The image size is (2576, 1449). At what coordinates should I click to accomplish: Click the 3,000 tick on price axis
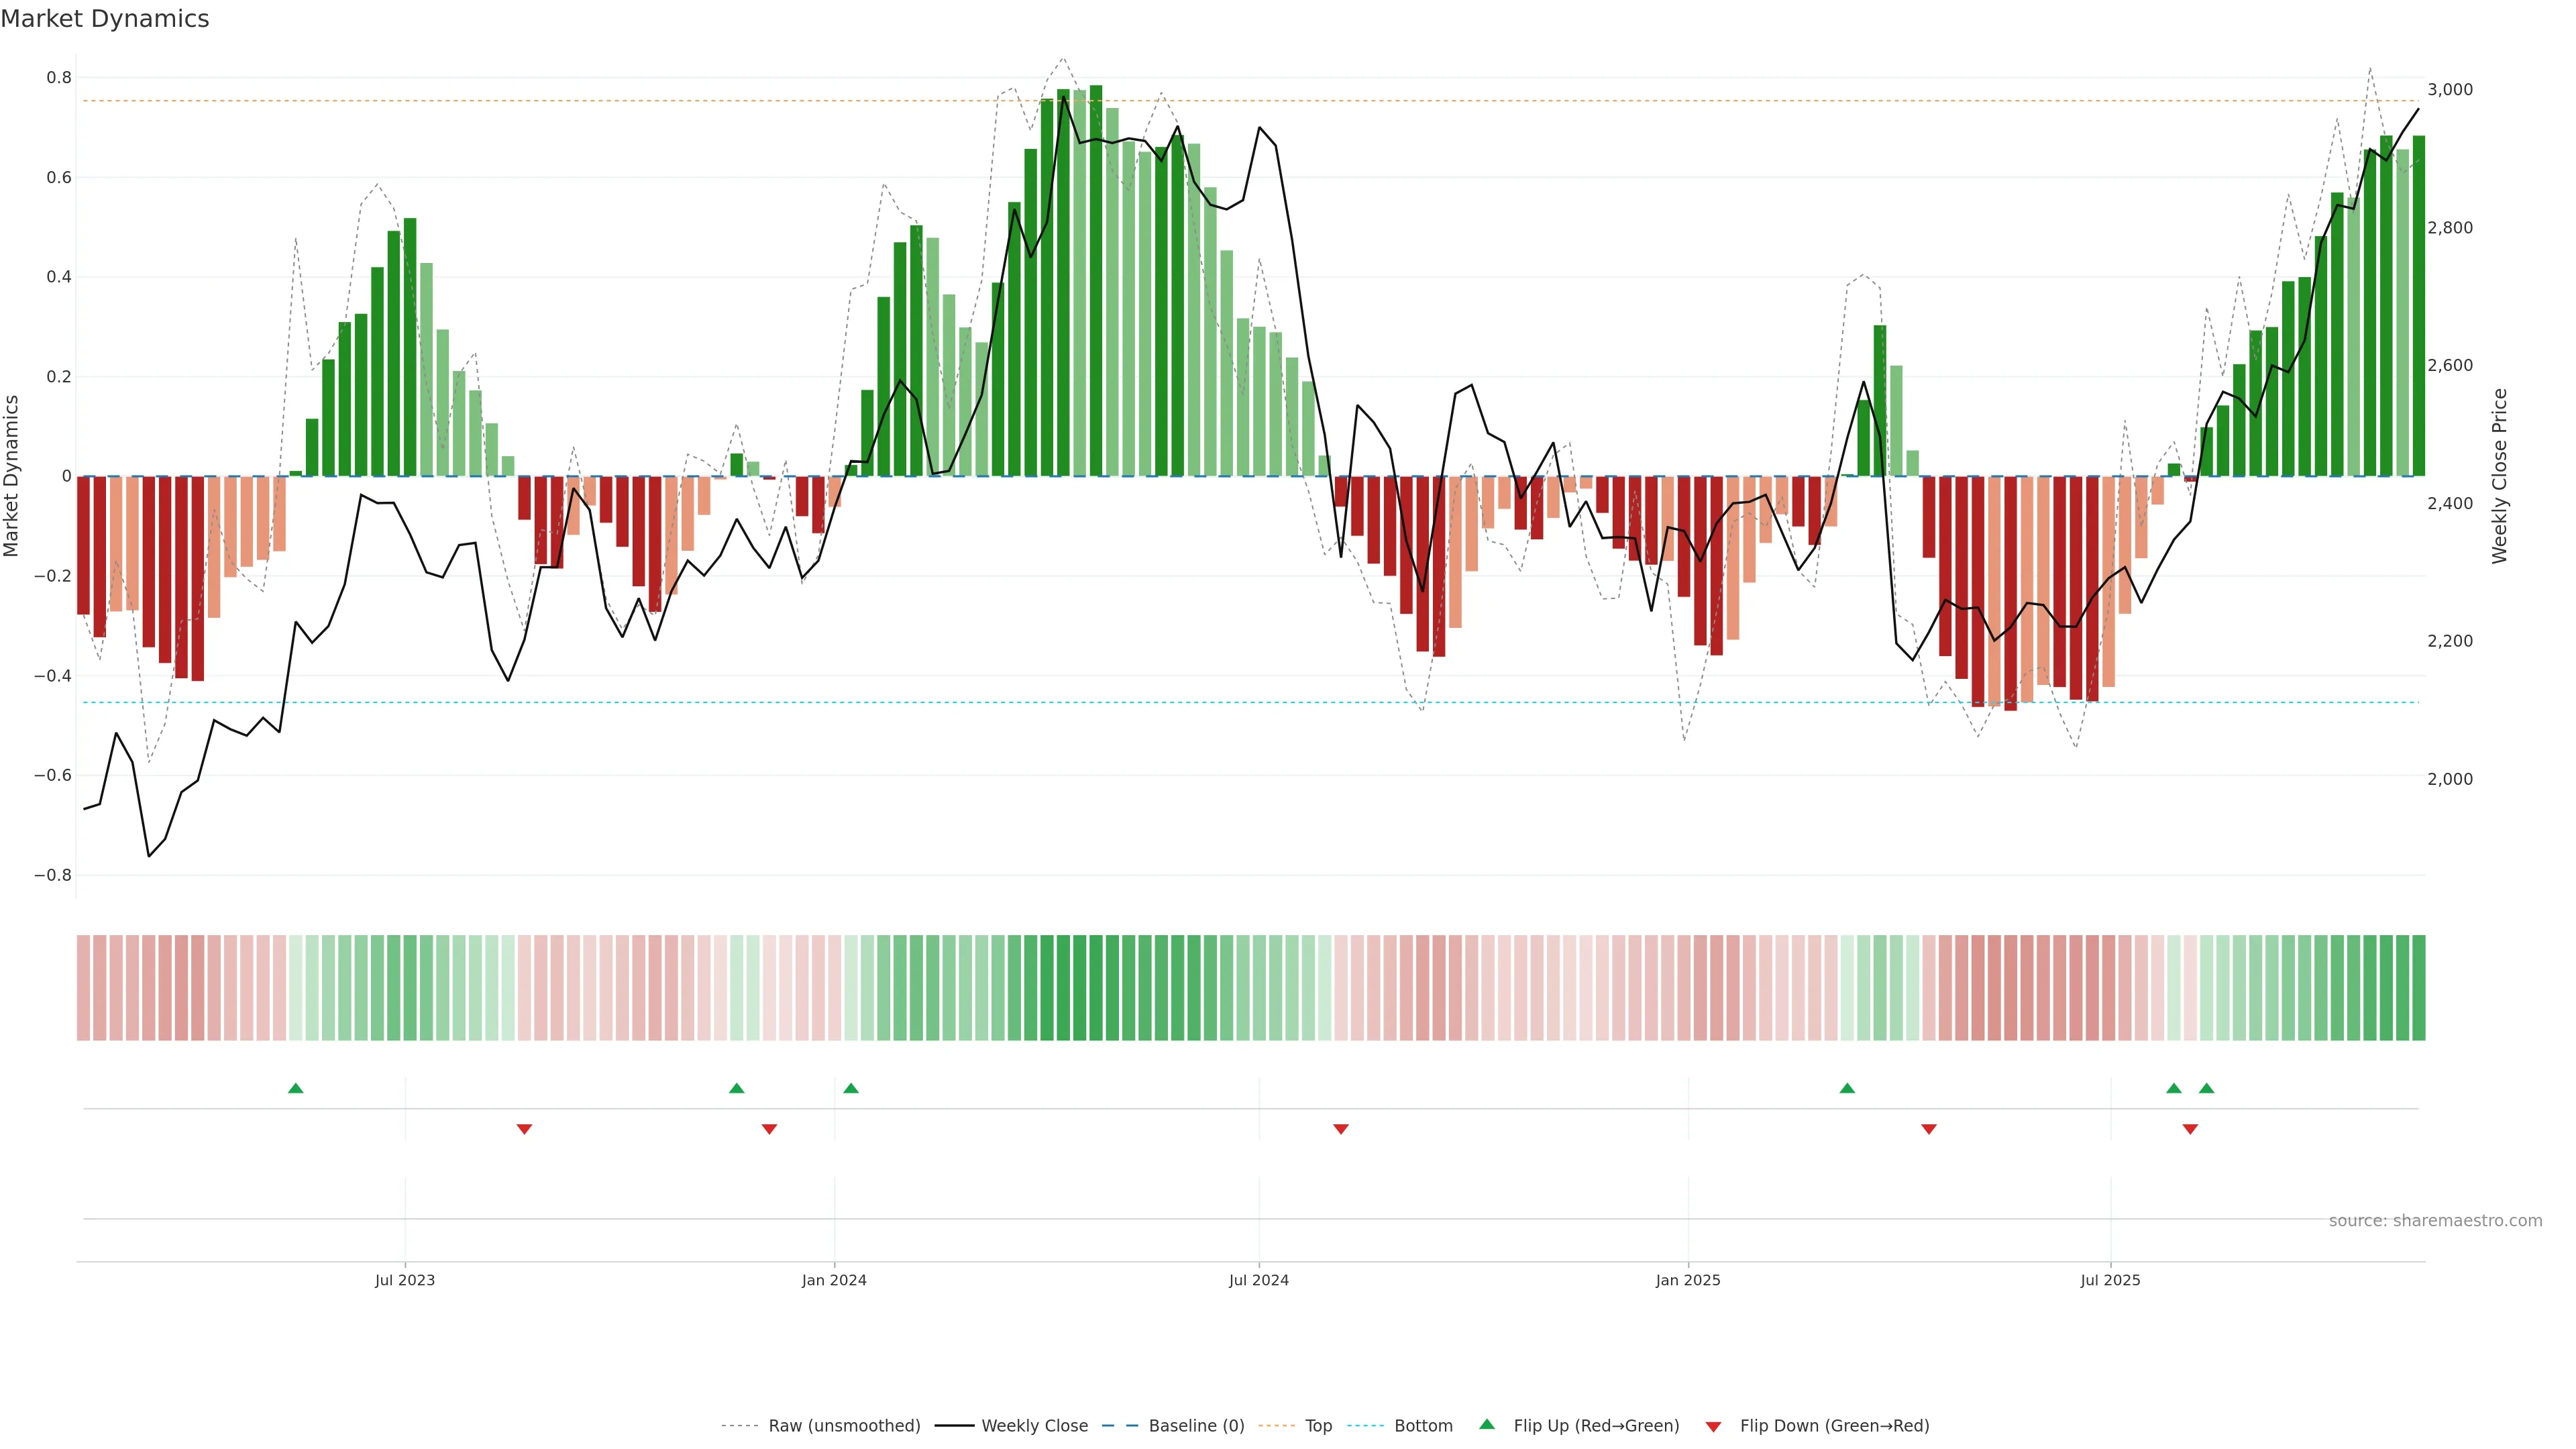2450,90
